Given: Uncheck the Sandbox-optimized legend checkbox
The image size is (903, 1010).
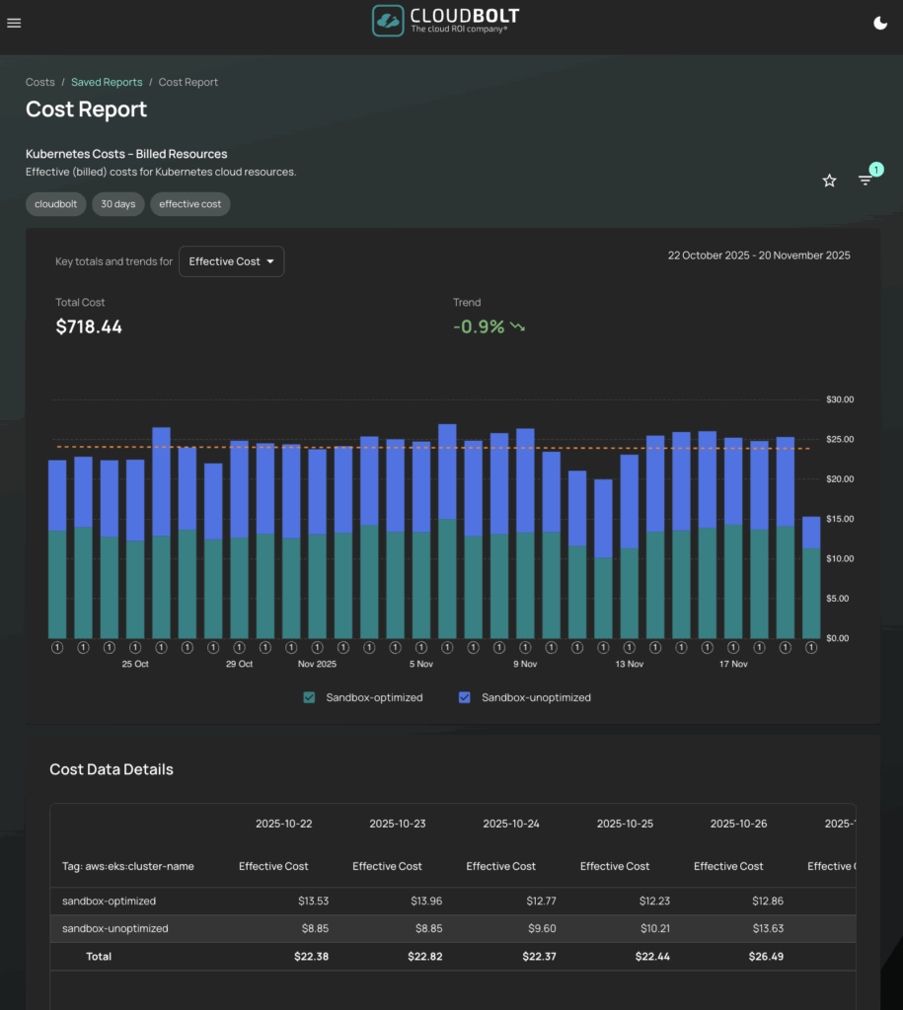Looking at the screenshot, I should coord(309,697).
